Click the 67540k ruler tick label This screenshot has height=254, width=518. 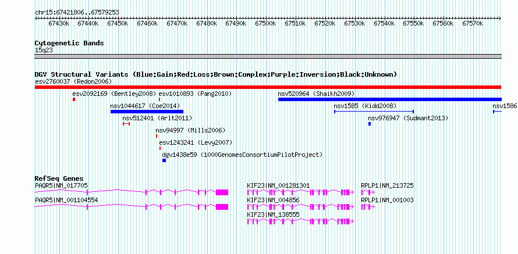pos(384,23)
